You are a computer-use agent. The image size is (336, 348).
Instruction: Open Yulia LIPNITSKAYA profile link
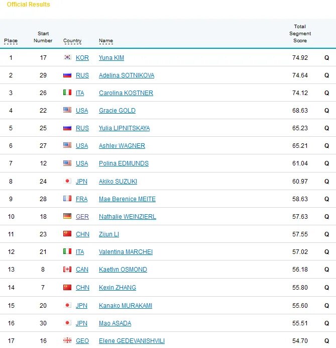[x=125, y=128]
